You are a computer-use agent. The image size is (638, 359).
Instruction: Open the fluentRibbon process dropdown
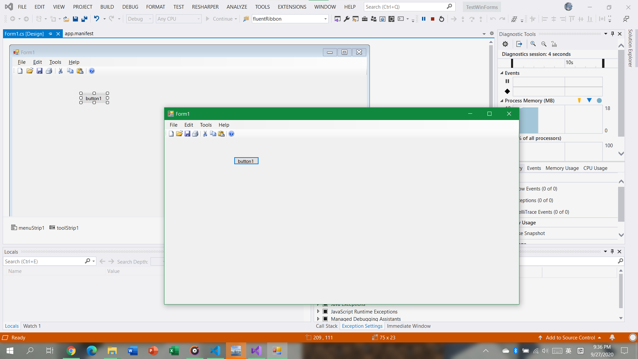pos(325,19)
